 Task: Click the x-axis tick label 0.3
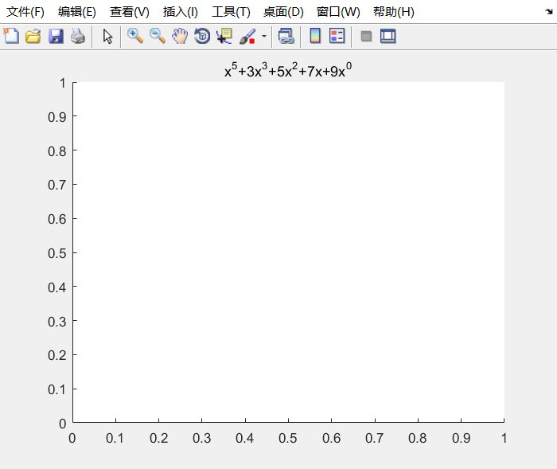click(x=202, y=438)
